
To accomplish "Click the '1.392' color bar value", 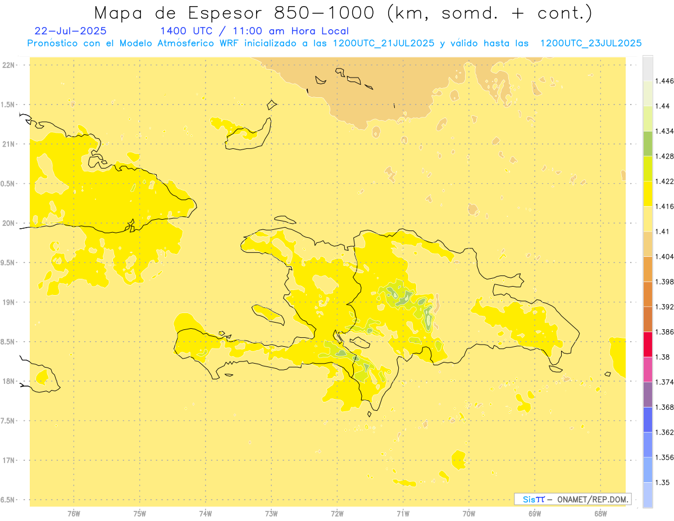I will pyautogui.click(x=664, y=307).
